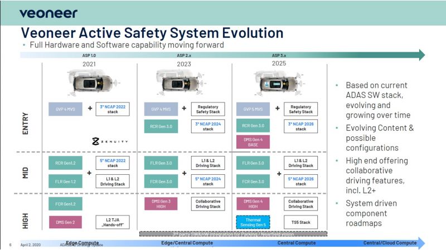Click the 'Edge Compute' label
The width and height of the screenshot is (446, 250).
[x=83, y=243]
